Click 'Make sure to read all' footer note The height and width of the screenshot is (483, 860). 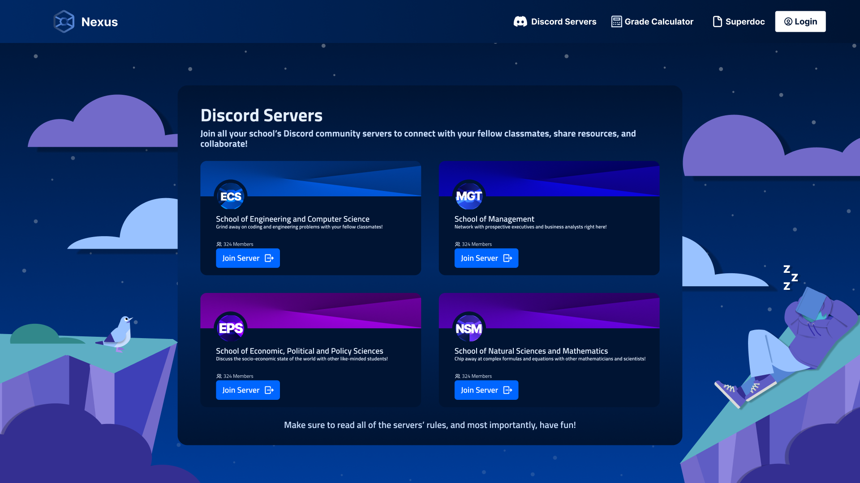[430, 425]
